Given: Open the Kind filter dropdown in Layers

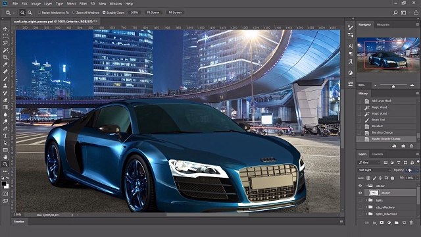Looking at the screenshot, I should (x=370, y=163).
